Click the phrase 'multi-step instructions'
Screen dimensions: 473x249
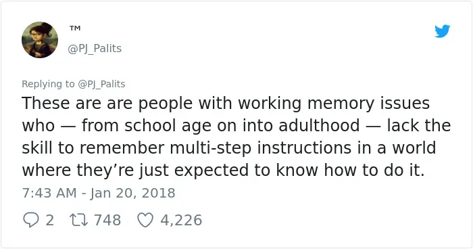tap(260, 148)
